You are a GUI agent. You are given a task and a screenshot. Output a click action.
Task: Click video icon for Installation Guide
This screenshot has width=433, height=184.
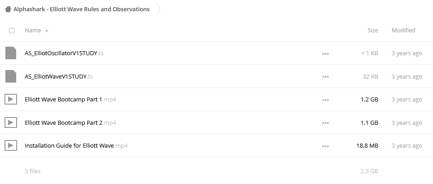pyautogui.click(x=11, y=146)
